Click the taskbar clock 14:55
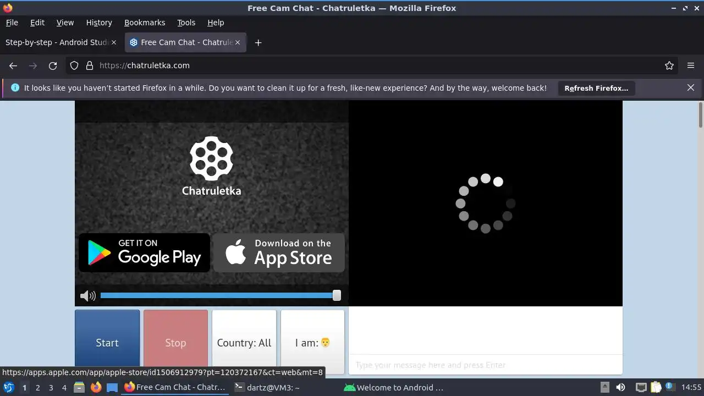The image size is (704, 396). point(691,387)
